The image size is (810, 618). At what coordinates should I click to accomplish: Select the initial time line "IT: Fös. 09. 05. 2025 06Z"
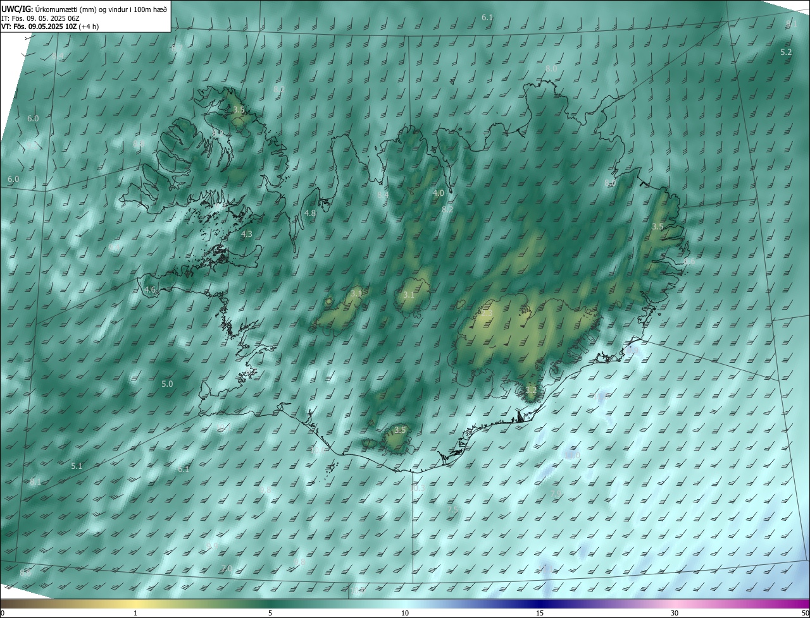(40, 18)
